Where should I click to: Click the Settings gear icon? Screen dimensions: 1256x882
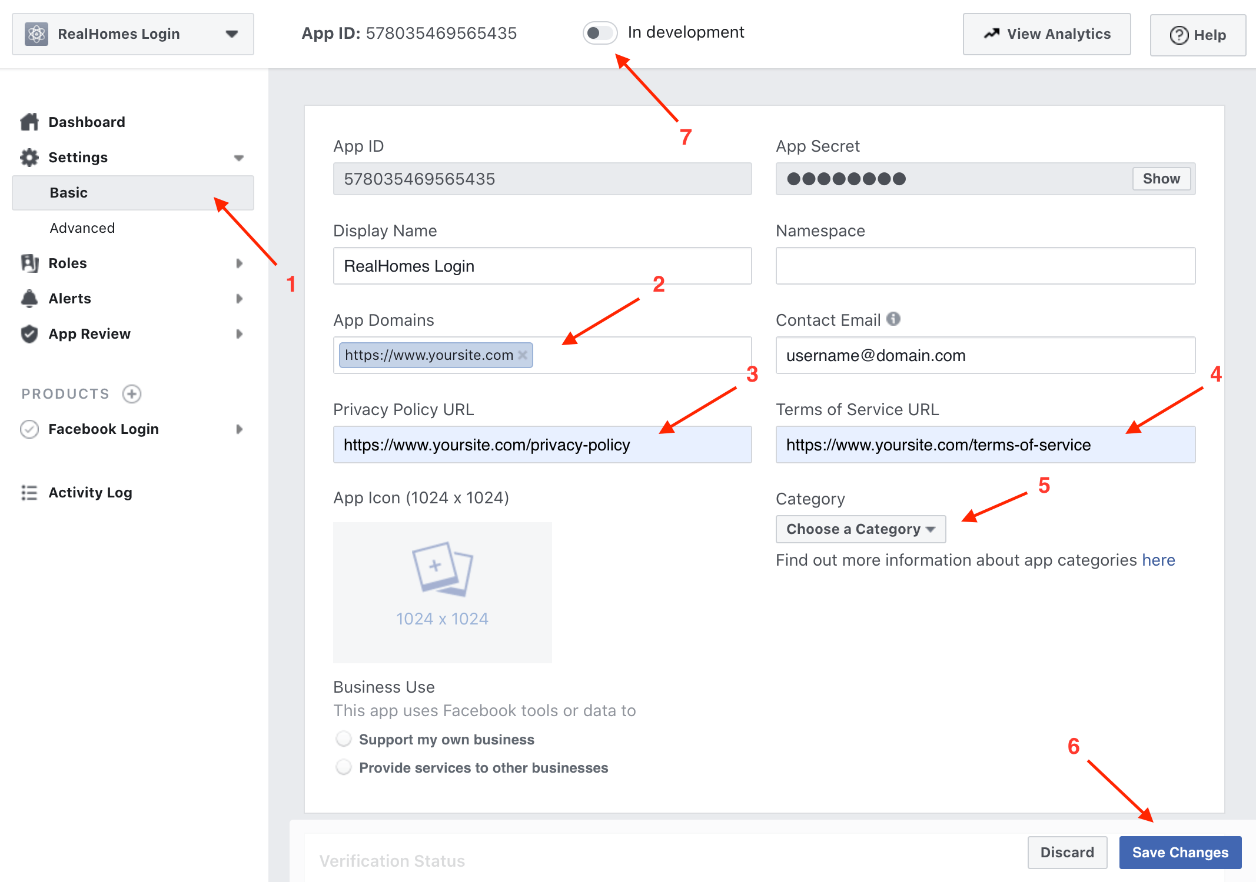29,156
